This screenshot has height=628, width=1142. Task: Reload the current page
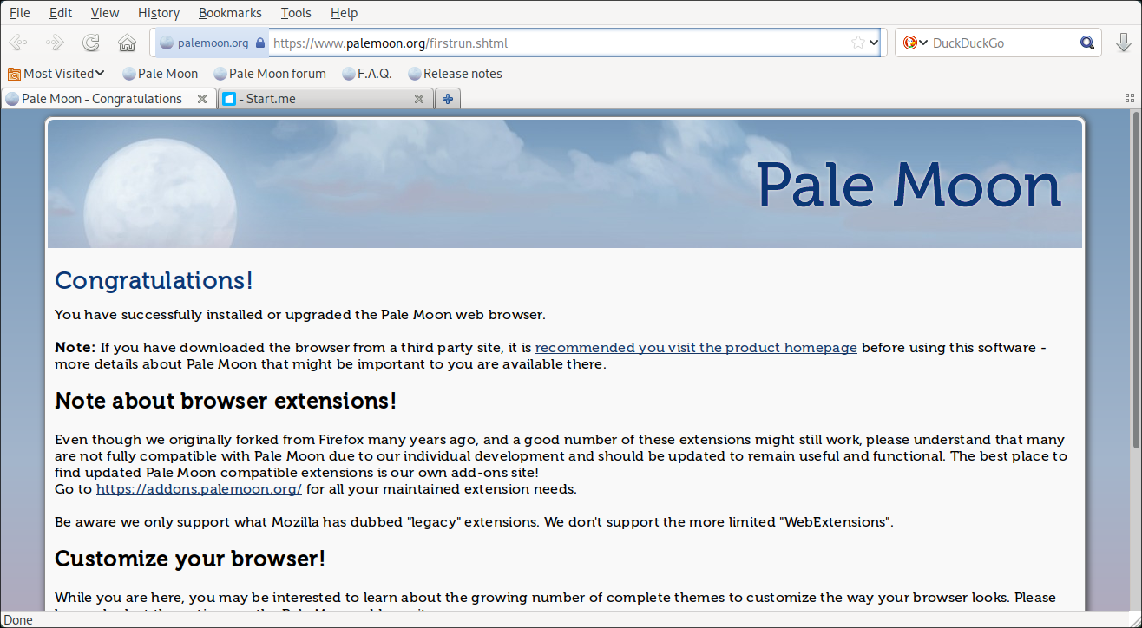90,43
